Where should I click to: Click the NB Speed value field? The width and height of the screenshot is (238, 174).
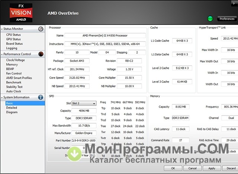pyautogui.click(x=77, y=86)
